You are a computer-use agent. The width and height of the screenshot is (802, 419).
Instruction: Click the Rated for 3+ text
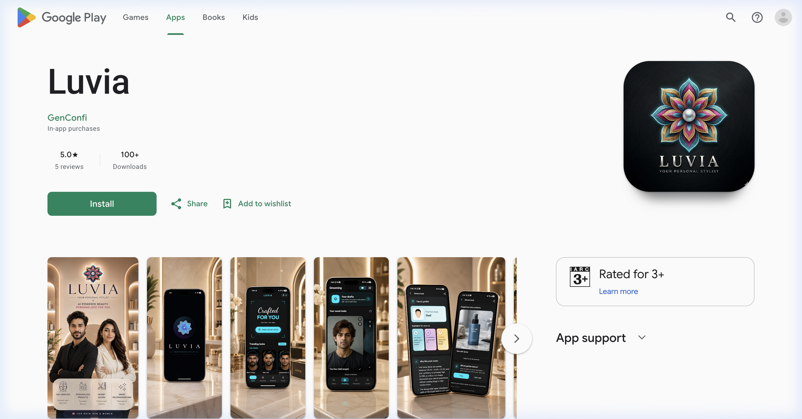(632, 274)
